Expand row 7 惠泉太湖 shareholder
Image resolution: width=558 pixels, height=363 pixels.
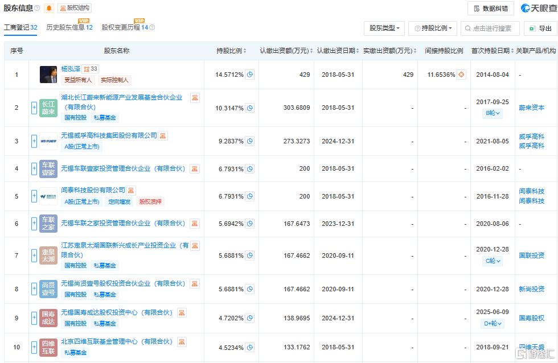34,255
